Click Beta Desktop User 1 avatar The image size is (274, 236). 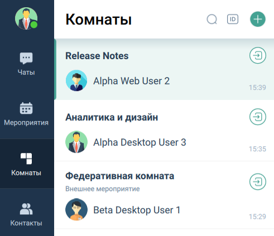pos(76,209)
